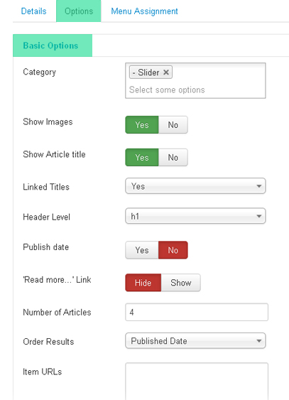Click inside the Item URLs text area
Image resolution: width=289 pixels, height=400 pixels.
tap(197, 382)
